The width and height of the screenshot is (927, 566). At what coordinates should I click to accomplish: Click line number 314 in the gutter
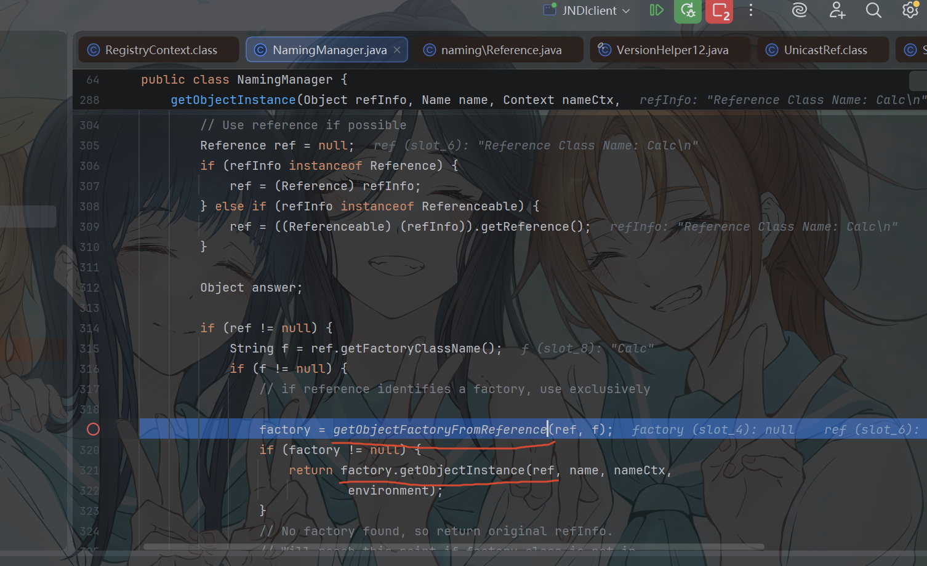click(x=89, y=329)
